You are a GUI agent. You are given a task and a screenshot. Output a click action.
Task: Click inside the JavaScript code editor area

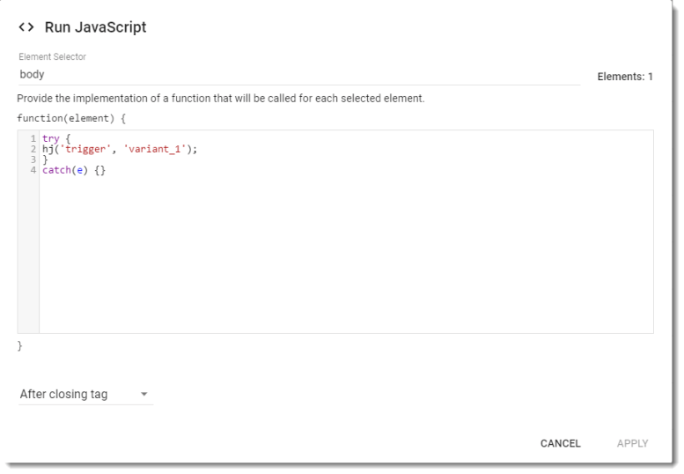point(346,232)
